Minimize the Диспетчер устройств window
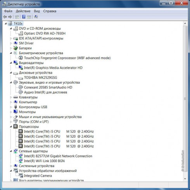 click(x=164, y=3)
